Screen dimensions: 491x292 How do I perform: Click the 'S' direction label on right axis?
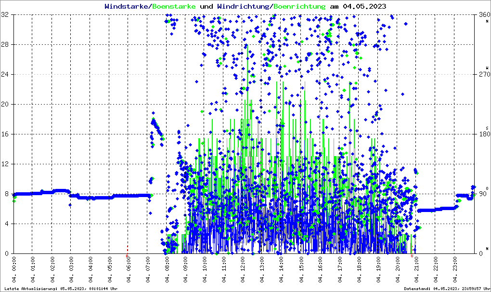click(x=487, y=128)
